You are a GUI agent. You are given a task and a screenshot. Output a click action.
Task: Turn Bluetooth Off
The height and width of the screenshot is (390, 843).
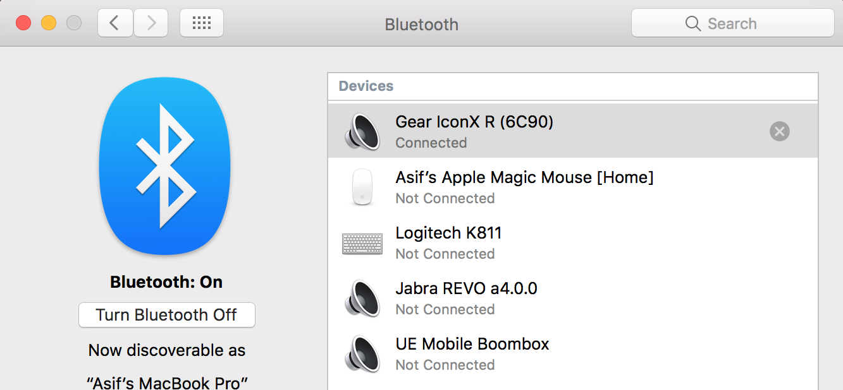166,315
